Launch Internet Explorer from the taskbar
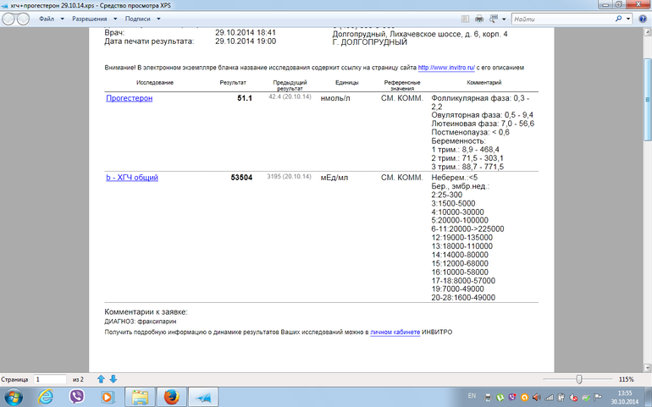Screen dimensions: 652x407 46,397
